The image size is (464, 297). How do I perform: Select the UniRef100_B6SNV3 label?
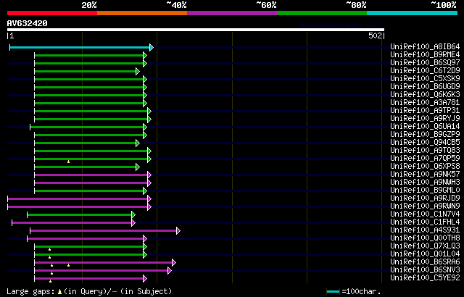point(425,270)
